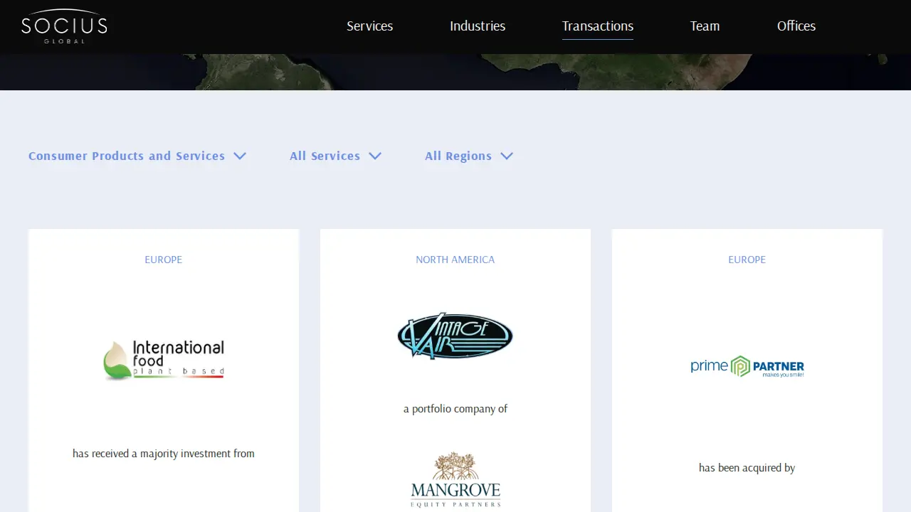This screenshot has height=512, width=911.
Task: Click the Socius Global logo
Action: click(64, 26)
